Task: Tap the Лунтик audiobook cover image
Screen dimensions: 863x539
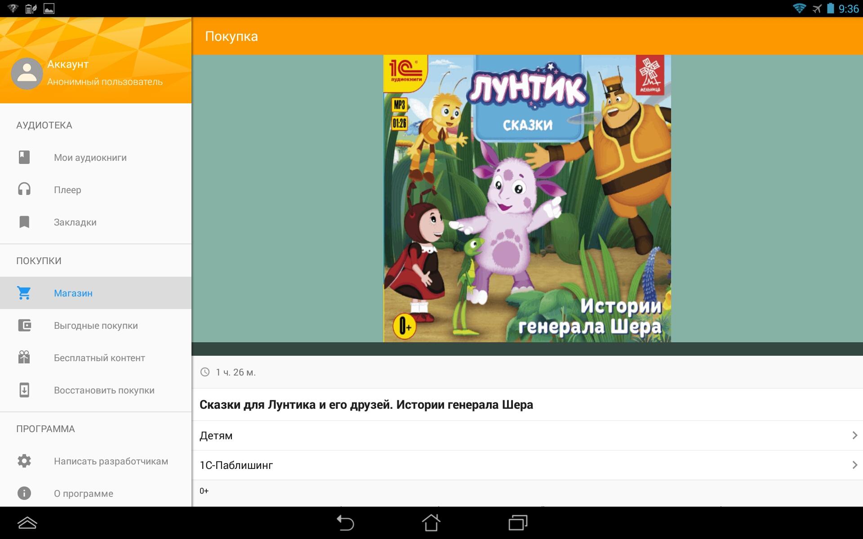Action: pyautogui.click(x=527, y=199)
